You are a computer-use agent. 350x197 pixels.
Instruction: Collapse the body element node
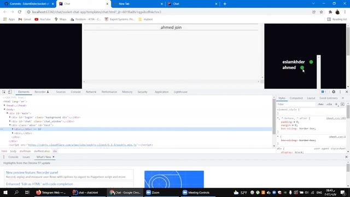coord(4,109)
